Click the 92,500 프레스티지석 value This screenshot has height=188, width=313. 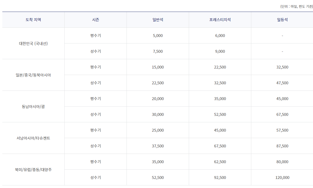220,178
